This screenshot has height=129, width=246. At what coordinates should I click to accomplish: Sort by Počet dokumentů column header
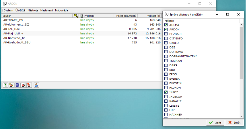tap(126, 16)
